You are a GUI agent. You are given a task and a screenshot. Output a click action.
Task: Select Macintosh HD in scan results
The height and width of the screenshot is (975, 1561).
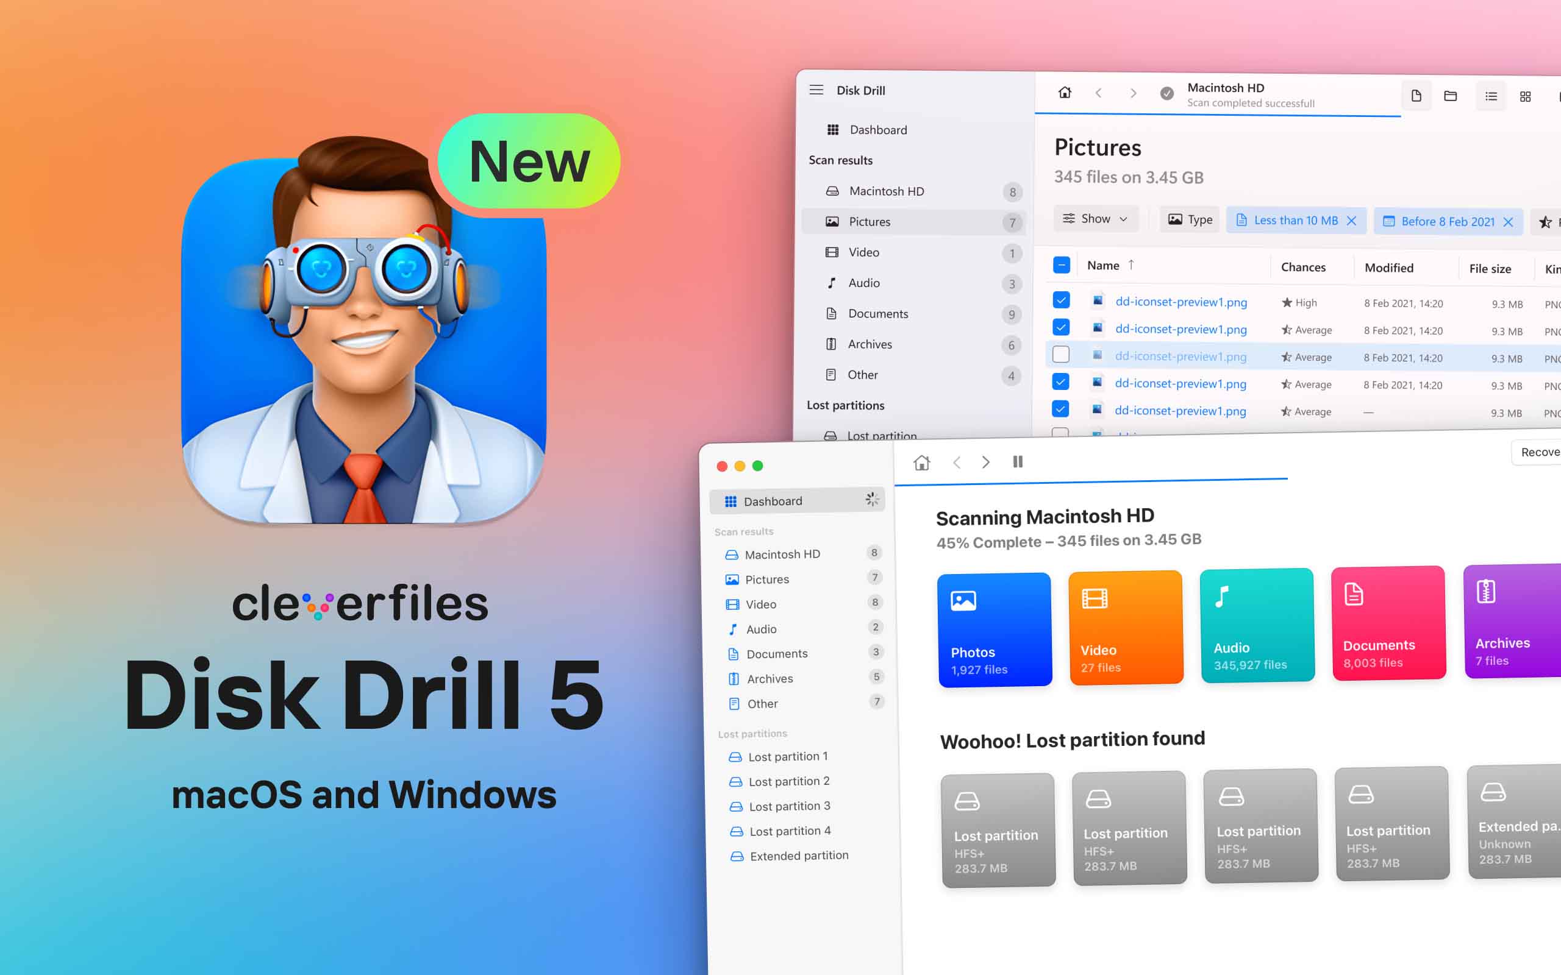[x=784, y=554]
